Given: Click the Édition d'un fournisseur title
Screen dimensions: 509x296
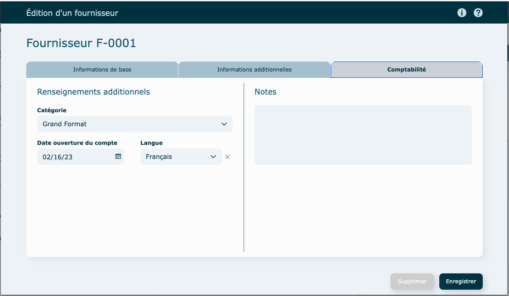Looking at the screenshot, I should (72, 13).
